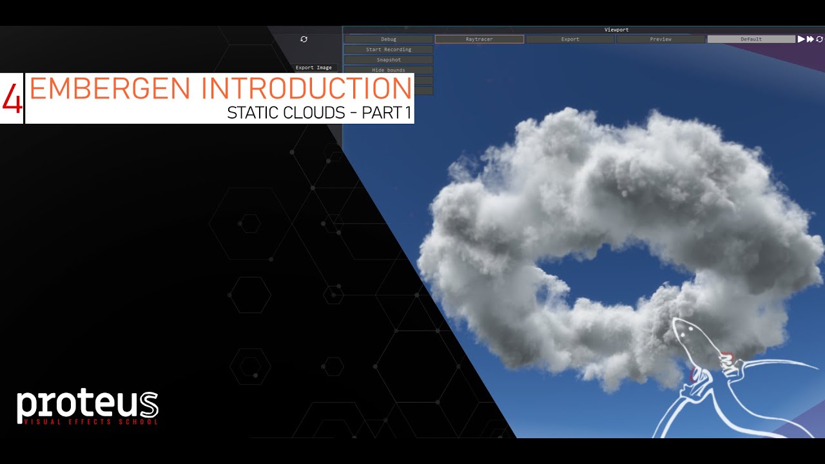Click the play simulation icon
This screenshot has width=825, height=464.
click(801, 39)
